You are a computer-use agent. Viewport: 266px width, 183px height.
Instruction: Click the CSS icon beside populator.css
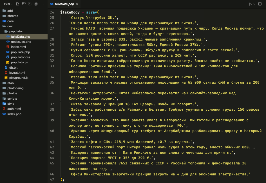(8, 57)
